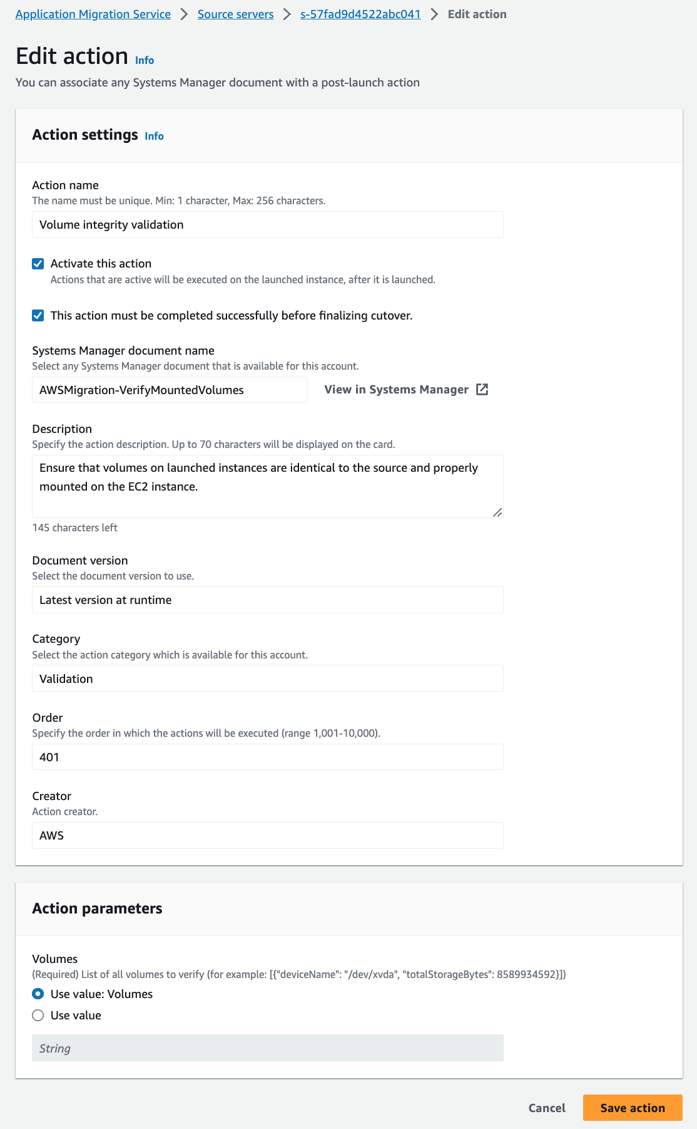Viewport: 697px width, 1129px height.
Task: Click the Info link beside Edit action heading
Action: click(145, 60)
